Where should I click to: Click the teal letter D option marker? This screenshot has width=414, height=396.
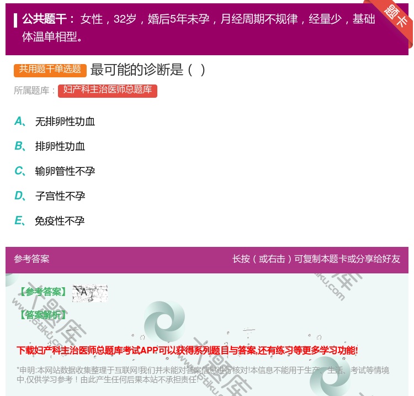pos(19,196)
